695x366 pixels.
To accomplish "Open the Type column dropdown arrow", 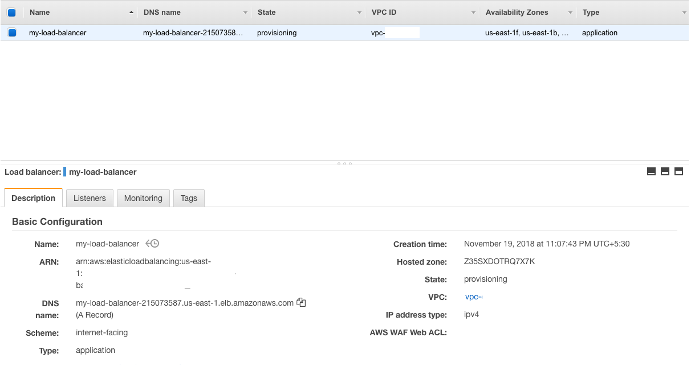I will [684, 12].
